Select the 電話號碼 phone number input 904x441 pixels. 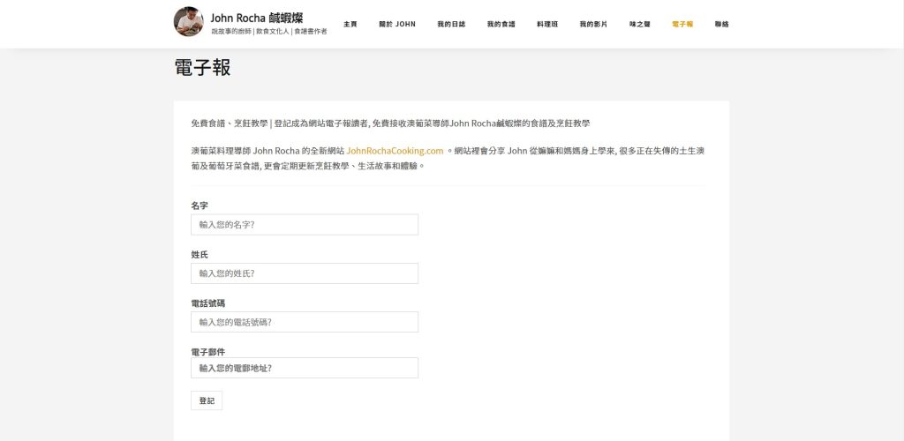[305, 322]
